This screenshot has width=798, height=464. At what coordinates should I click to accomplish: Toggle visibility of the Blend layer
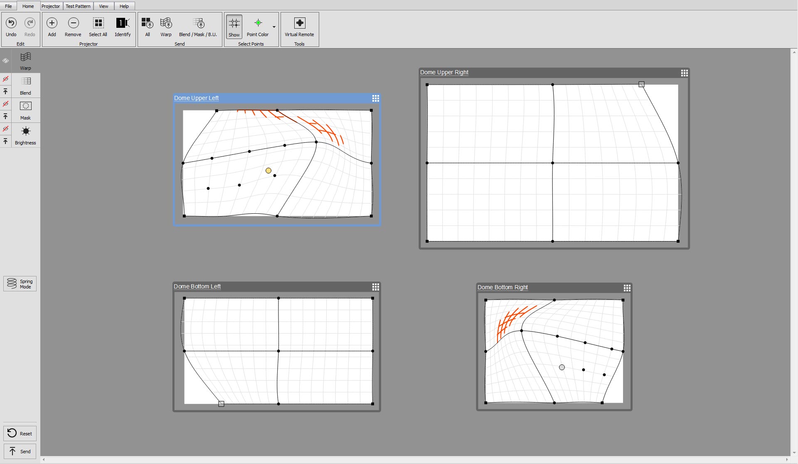click(6, 78)
